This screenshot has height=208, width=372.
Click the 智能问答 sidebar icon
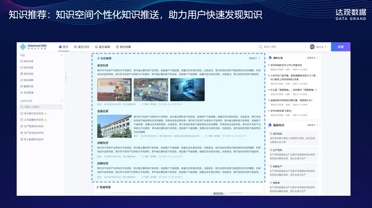[x=21, y=86]
